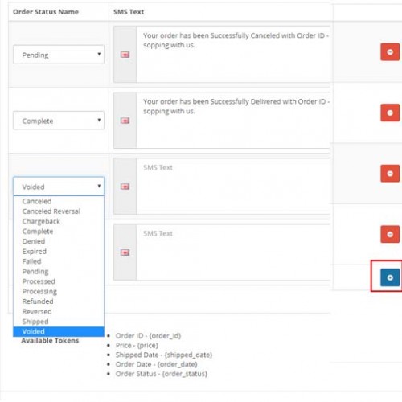
Task: Click the flag icon in the Voided row
Action: pos(125,187)
